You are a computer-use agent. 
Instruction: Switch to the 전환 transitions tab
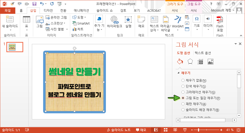[x=63, y=10]
